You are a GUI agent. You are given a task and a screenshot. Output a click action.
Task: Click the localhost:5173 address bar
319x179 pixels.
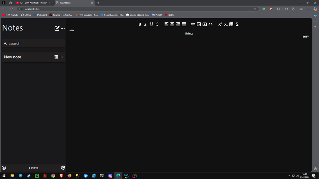click(138, 9)
